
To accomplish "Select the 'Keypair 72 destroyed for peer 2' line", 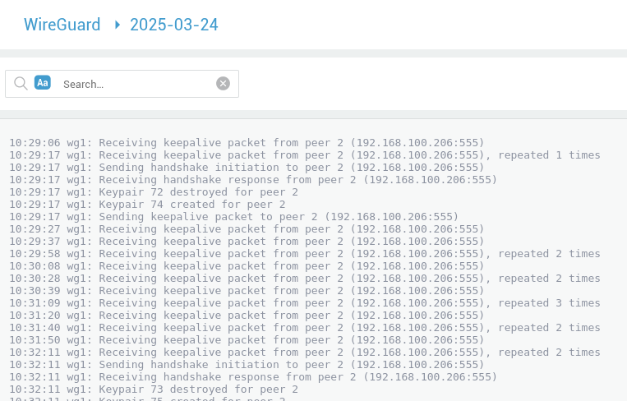I will [x=154, y=192].
